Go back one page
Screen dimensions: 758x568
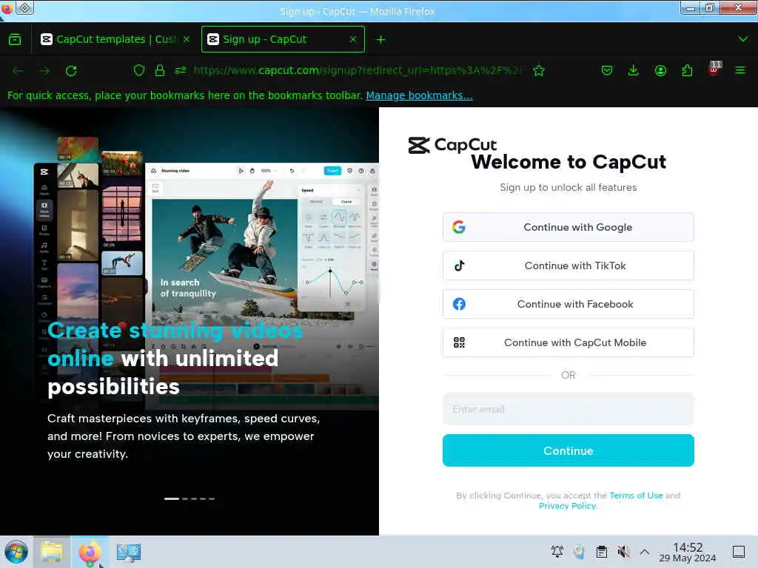click(19, 71)
